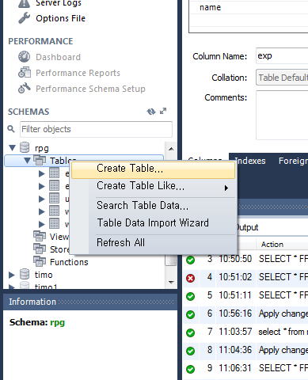Open the Dashboard gauge icon

click(x=24, y=57)
